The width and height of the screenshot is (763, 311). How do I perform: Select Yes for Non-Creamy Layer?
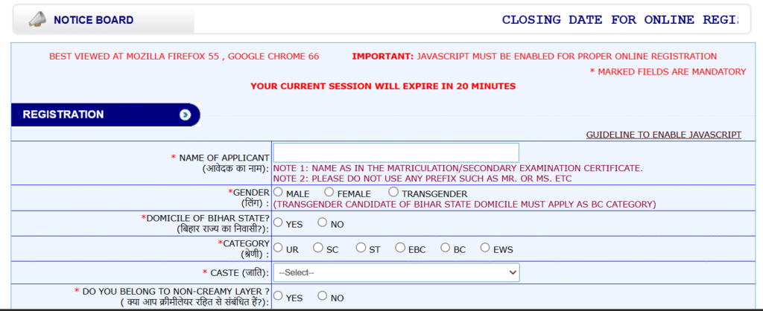(x=279, y=296)
